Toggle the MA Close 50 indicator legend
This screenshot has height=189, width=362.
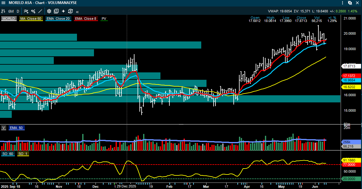pos(31,19)
